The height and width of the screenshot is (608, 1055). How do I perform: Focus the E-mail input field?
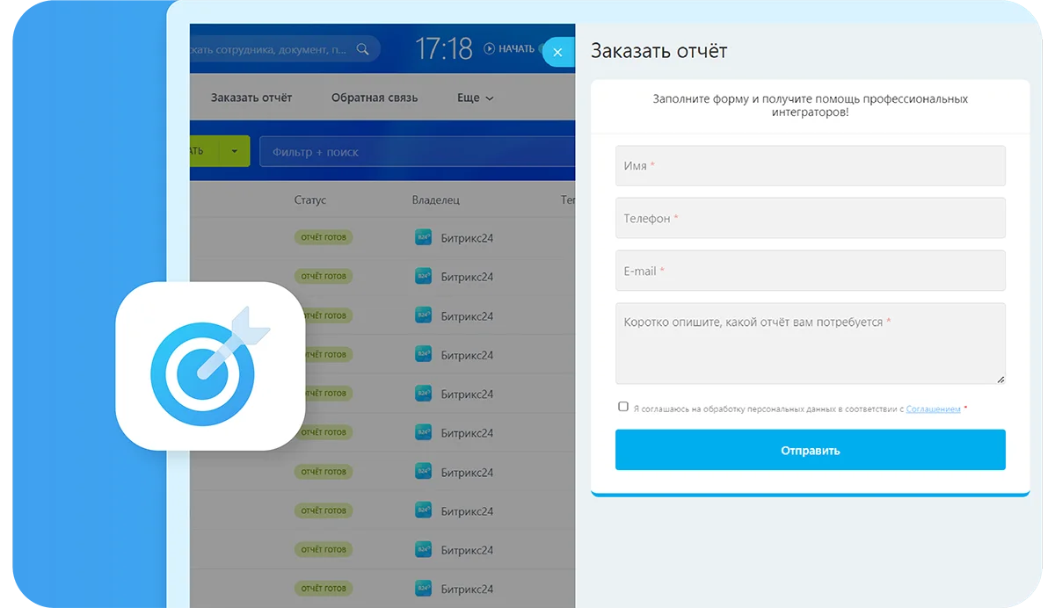pyautogui.click(x=809, y=271)
